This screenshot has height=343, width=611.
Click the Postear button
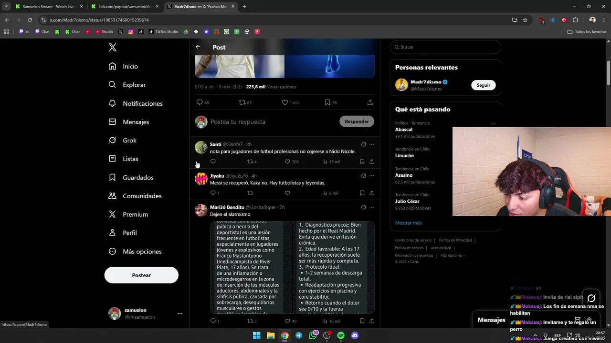pyautogui.click(x=141, y=275)
